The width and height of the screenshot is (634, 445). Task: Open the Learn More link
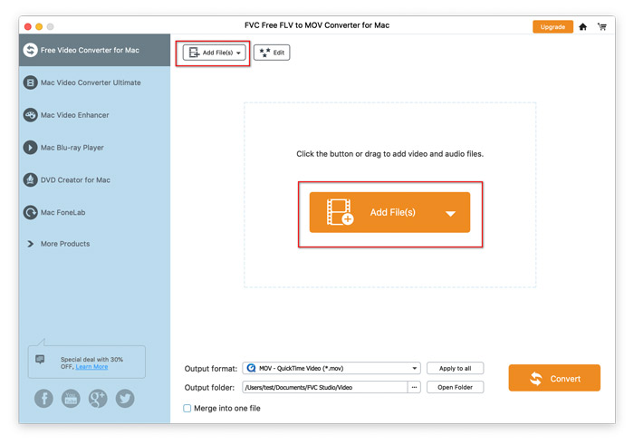pyautogui.click(x=91, y=366)
